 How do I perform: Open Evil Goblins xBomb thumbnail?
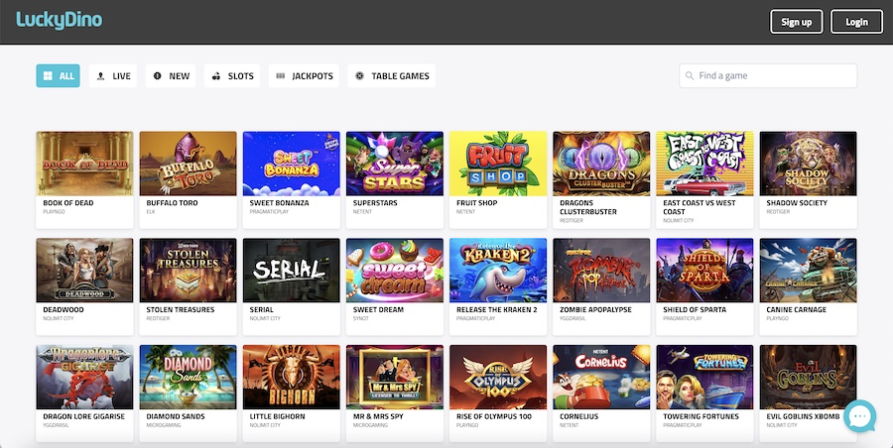coord(808,377)
